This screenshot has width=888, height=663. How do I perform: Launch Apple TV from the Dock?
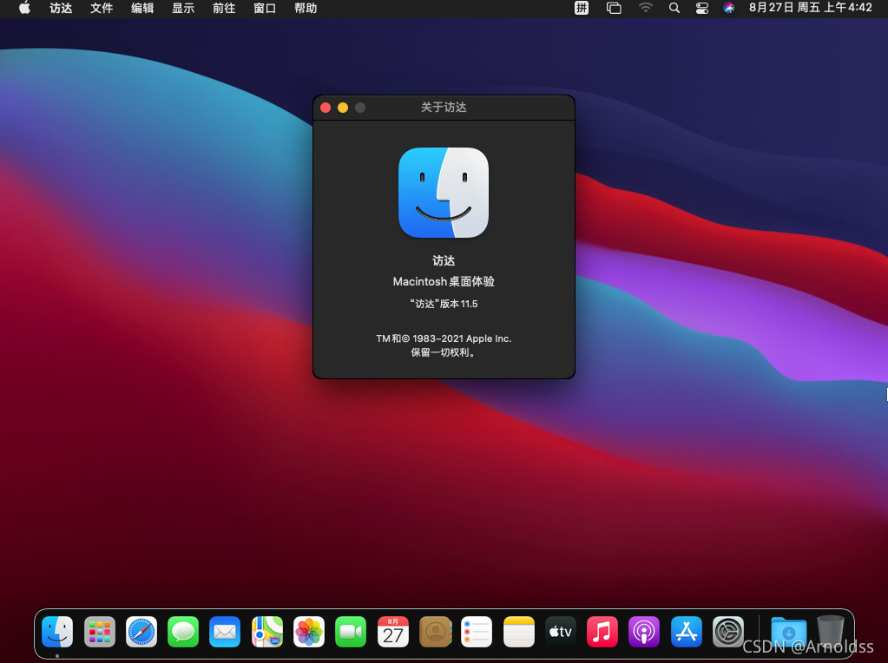[561, 631]
